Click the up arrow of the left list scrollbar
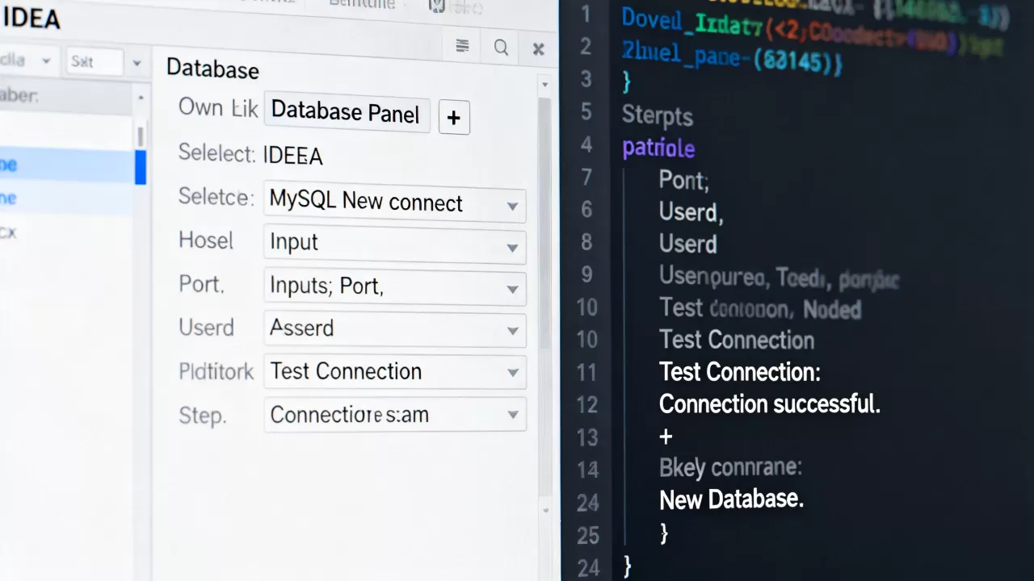 [x=141, y=98]
